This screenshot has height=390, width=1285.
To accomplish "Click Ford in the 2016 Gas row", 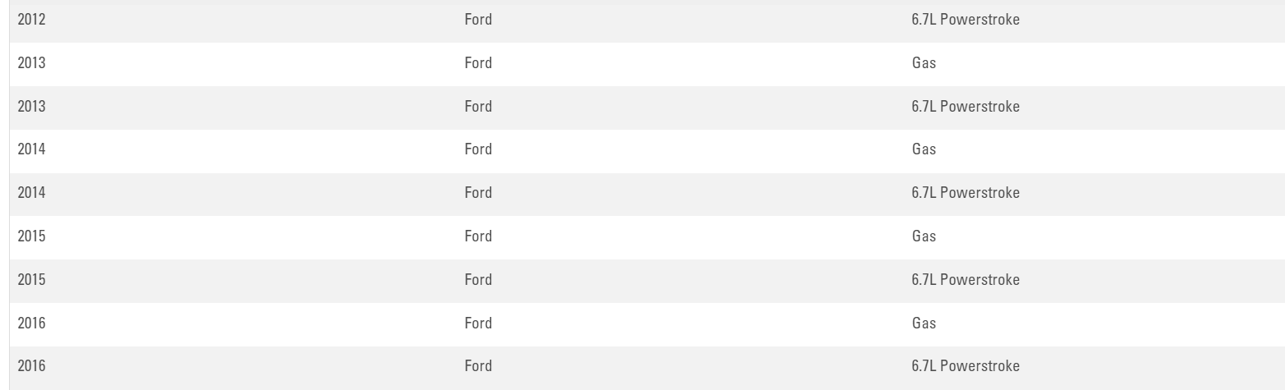I will click(x=478, y=323).
